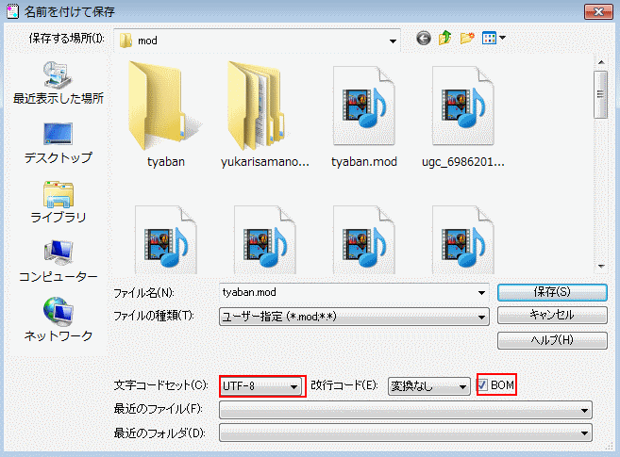The height and width of the screenshot is (457, 620).
Task: Click the ヘルプ(H) button
Action: pos(552,340)
